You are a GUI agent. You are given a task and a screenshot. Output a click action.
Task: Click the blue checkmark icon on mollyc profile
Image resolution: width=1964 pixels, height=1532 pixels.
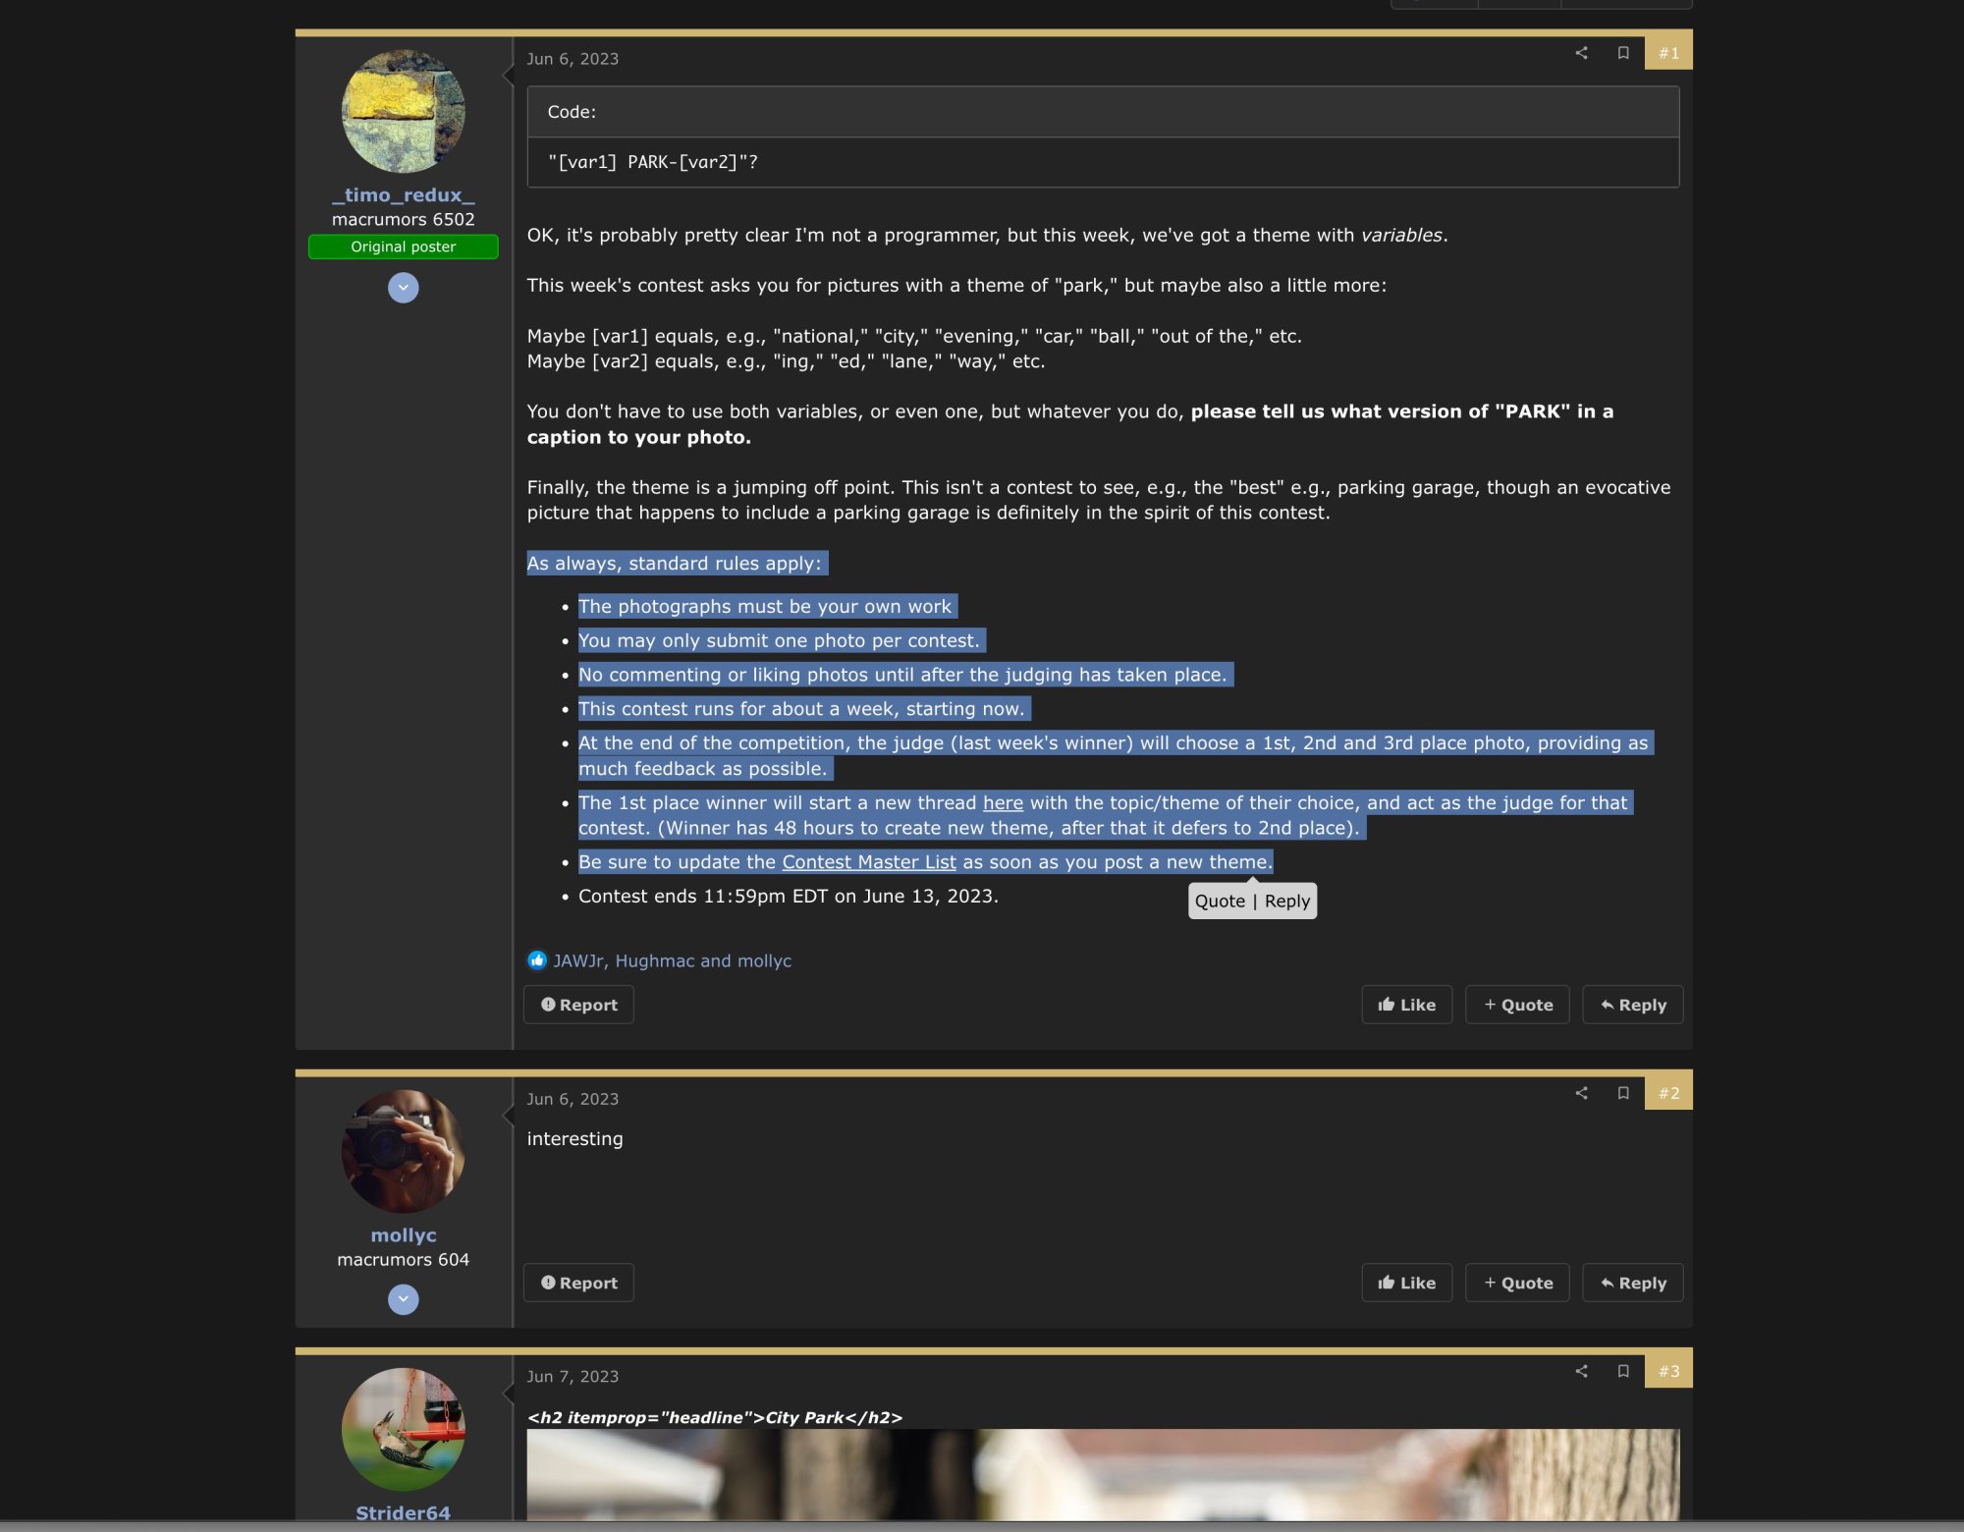(x=404, y=1299)
